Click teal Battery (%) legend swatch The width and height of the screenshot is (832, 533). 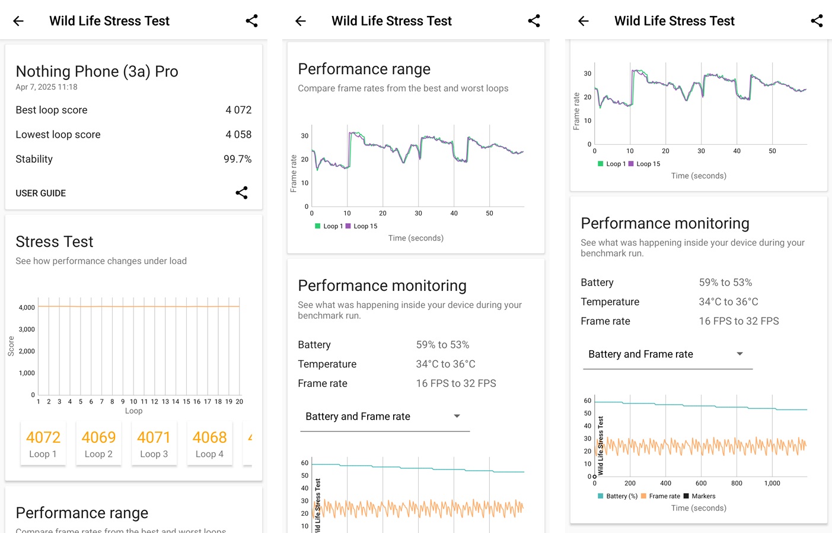[x=601, y=496]
